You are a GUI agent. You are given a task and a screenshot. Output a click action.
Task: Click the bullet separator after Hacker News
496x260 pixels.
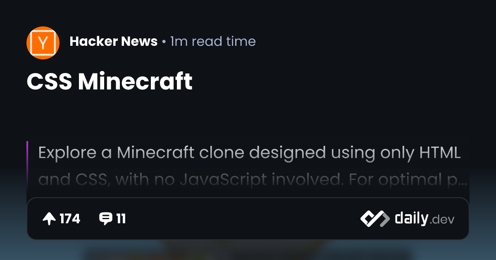tap(164, 42)
